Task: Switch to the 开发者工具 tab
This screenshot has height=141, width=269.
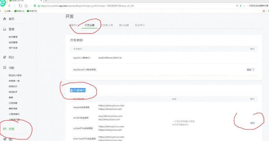Action: 107,25
